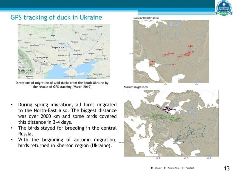Image resolution: width=233 pixels, height=175 pixels.
Task: Click the Mallards 'T003017' (2019) map title
Action: tap(146, 18)
